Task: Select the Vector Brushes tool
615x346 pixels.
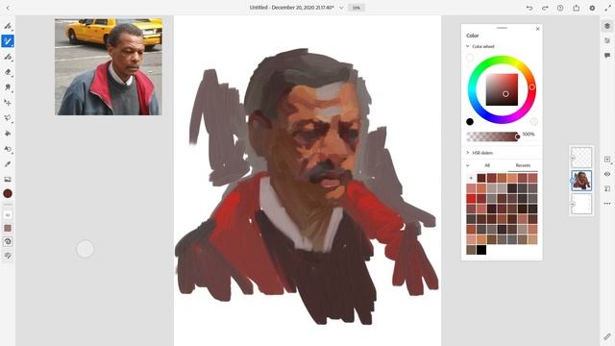Action: tap(8, 57)
